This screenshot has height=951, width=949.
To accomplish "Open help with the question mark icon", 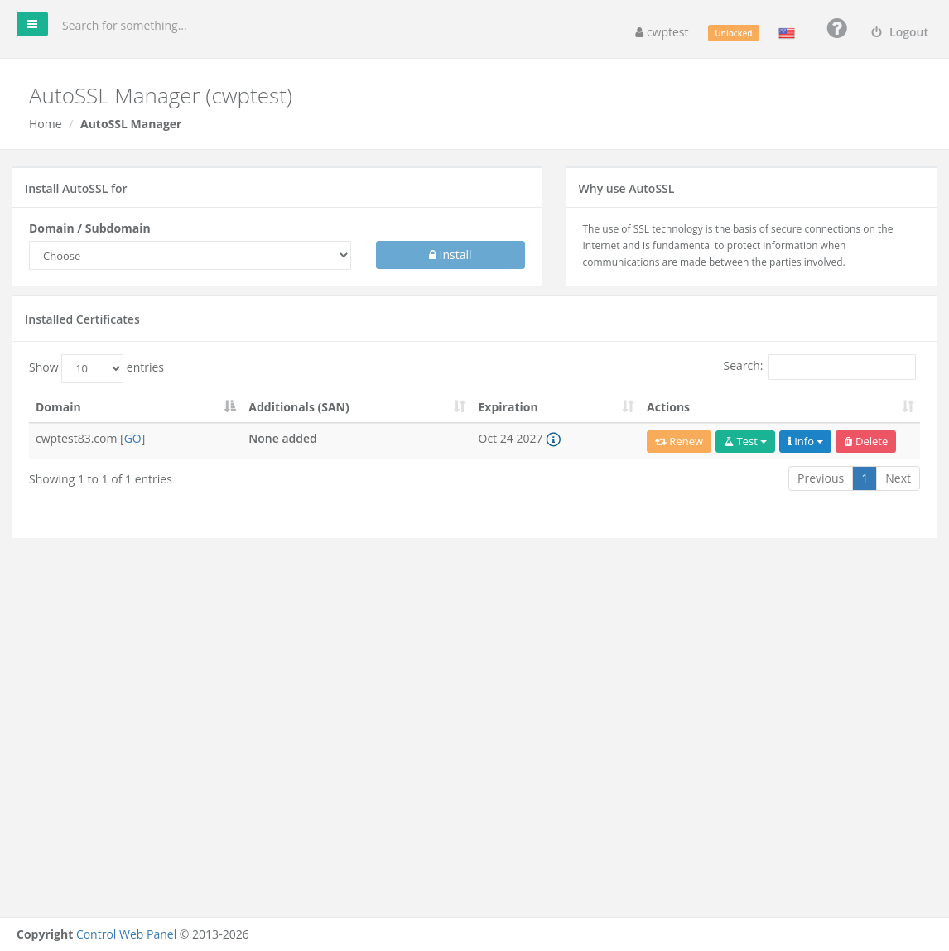I will [x=836, y=28].
